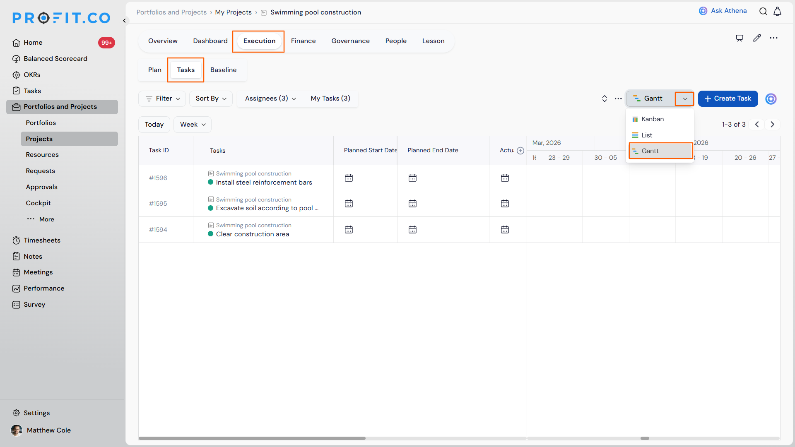Select List view from the dropdown
795x447 pixels.
point(660,135)
